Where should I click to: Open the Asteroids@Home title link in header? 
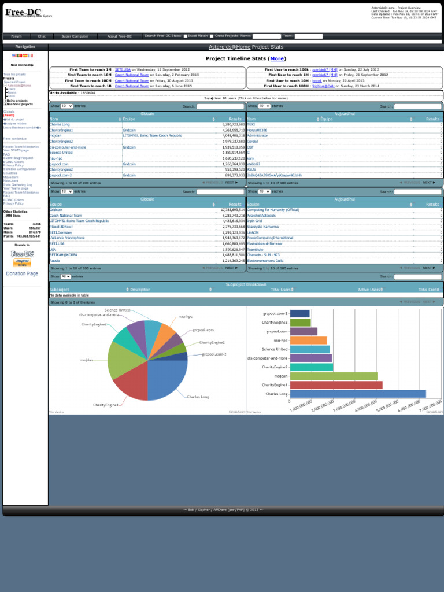[x=230, y=47]
